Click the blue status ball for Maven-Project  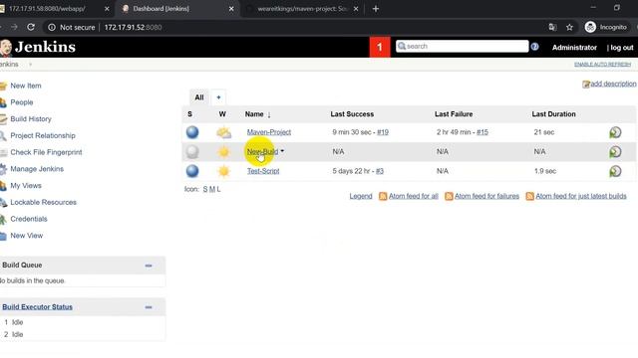coord(192,132)
